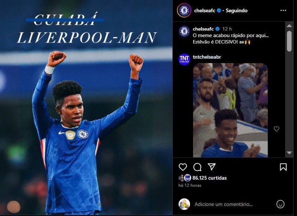Click the Liverpool-Man post image

point(86,108)
